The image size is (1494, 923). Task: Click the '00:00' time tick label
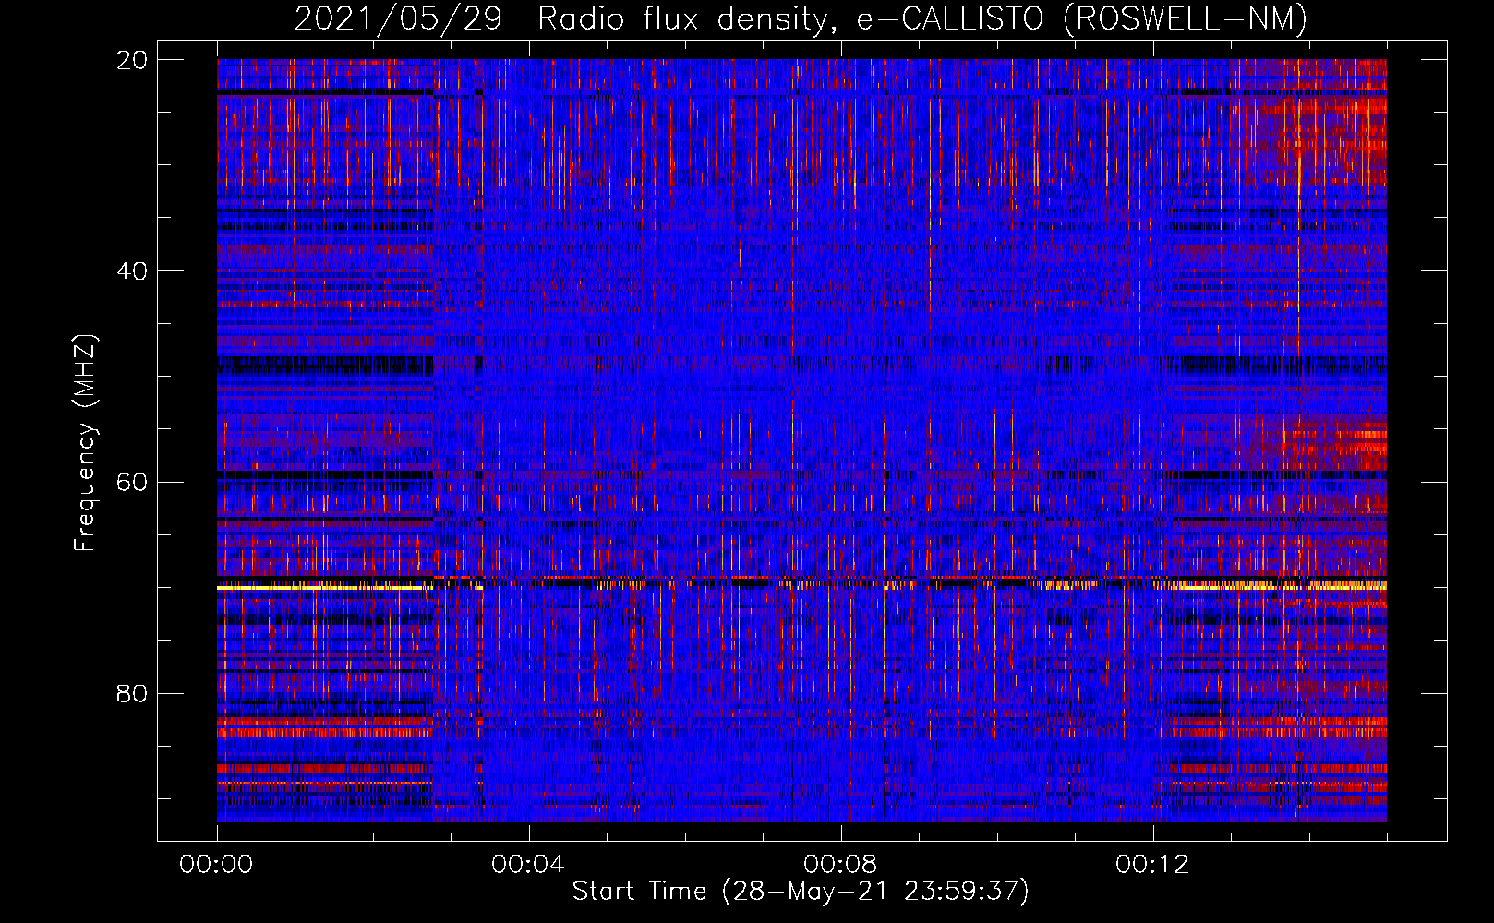[216, 865]
